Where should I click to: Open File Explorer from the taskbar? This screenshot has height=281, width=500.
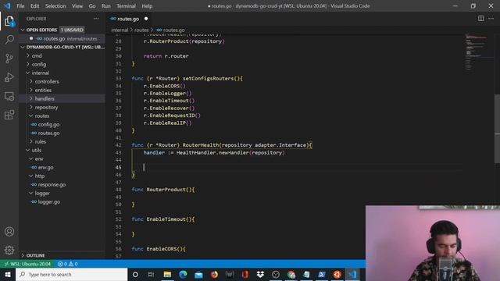167,274
